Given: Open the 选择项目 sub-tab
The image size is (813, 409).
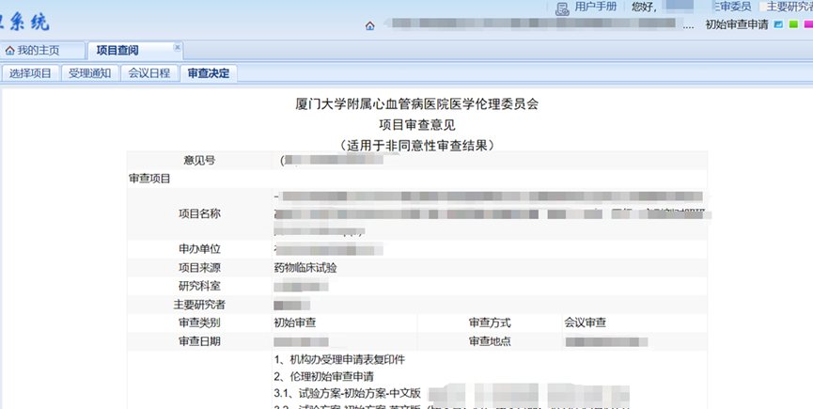Looking at the screenshot, I should point(31,73).
